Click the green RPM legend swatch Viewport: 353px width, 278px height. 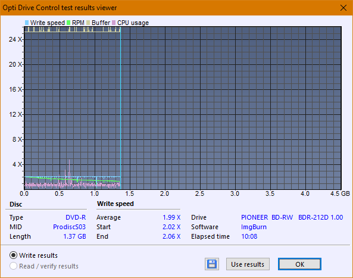pos(68,23)
